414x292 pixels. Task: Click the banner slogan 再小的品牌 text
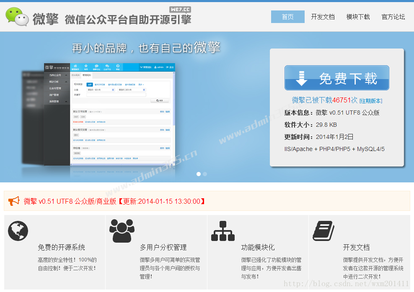[x=146, y=48]
